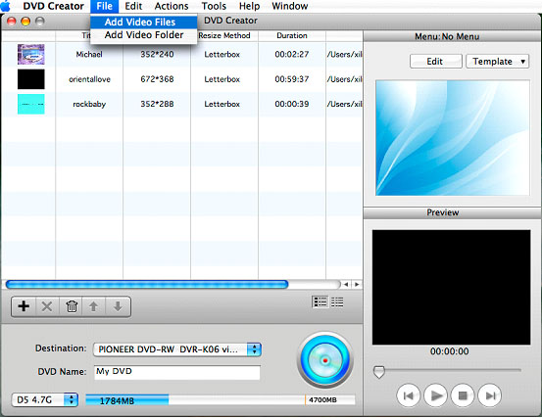Click the skip to previous playback button
The height and width of the screenshot is (418, 542).
tap(409, 395)
